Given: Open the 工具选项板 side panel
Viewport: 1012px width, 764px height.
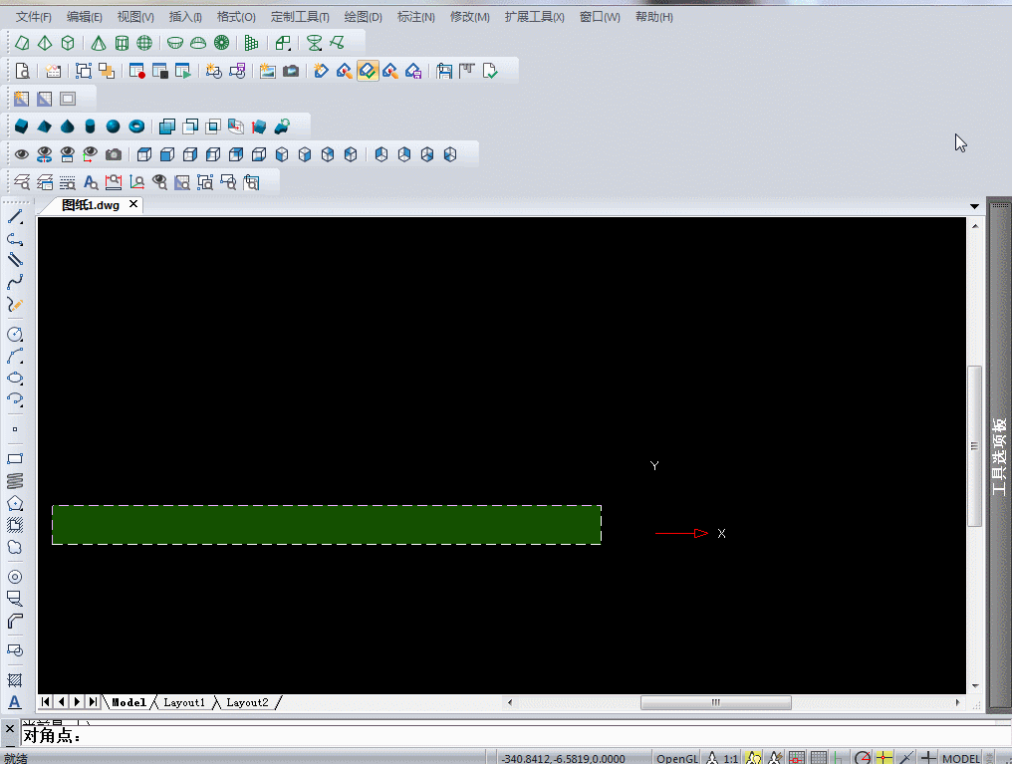Looking at the screenshot, I should pyautogui.click(x=999, y=457).
